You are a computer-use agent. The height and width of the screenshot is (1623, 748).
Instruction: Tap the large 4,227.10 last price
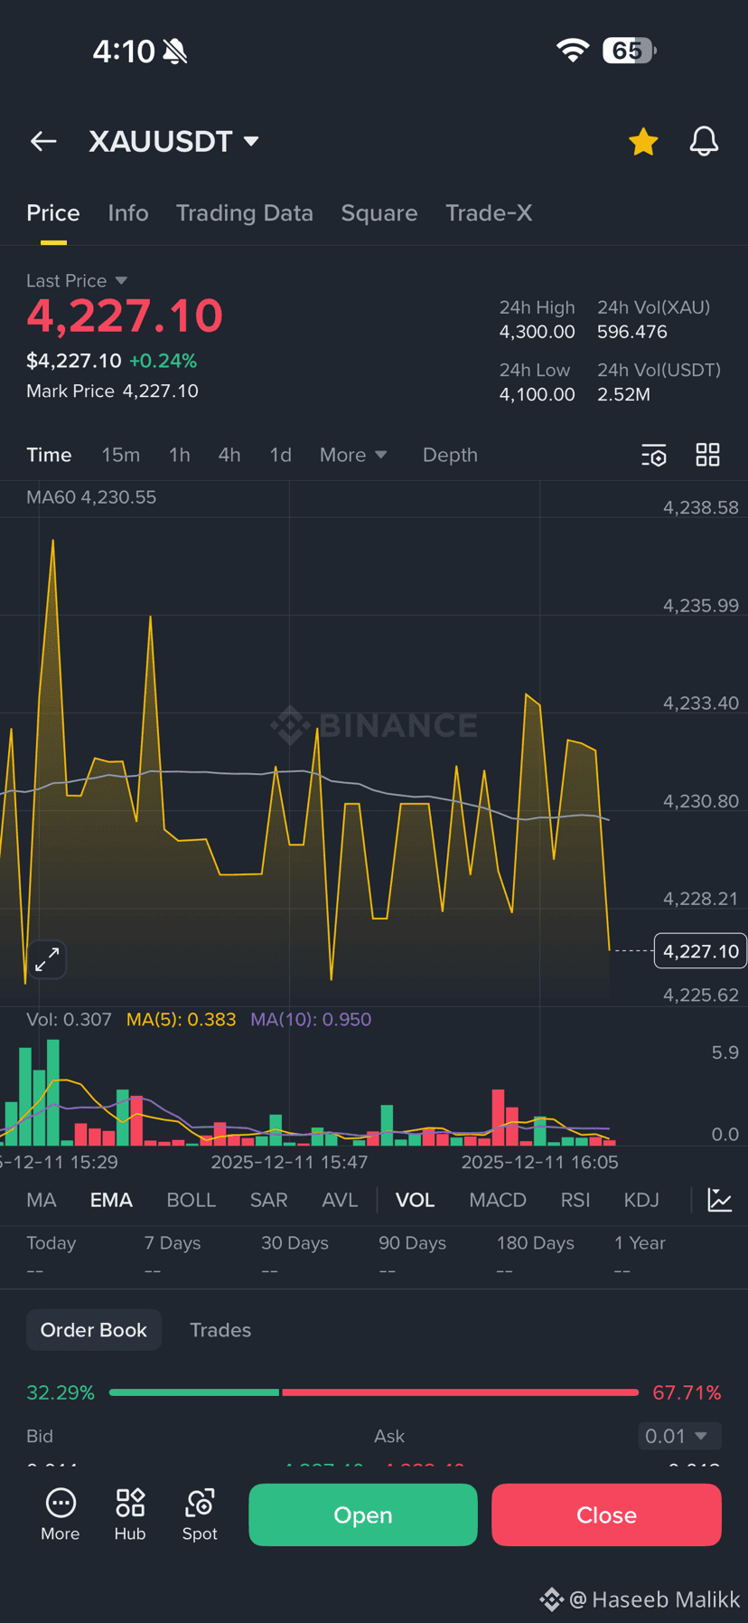125,316
